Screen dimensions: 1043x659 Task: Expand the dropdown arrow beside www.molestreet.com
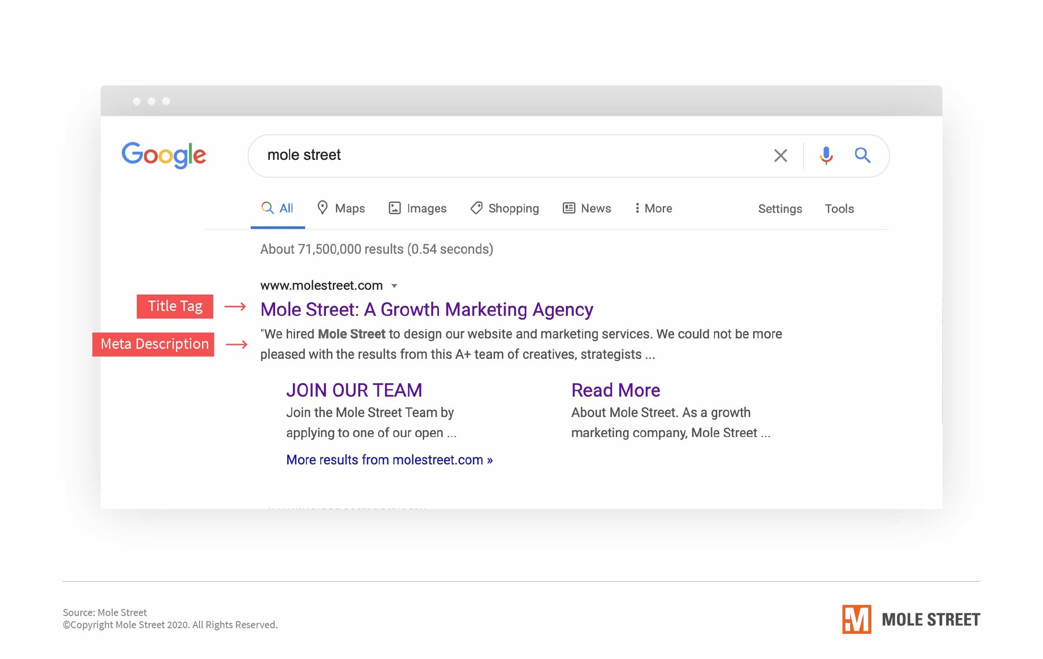394,286
